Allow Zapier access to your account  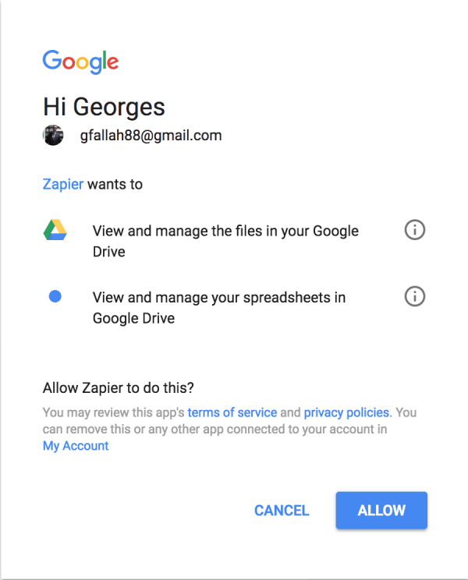[381, 511]
